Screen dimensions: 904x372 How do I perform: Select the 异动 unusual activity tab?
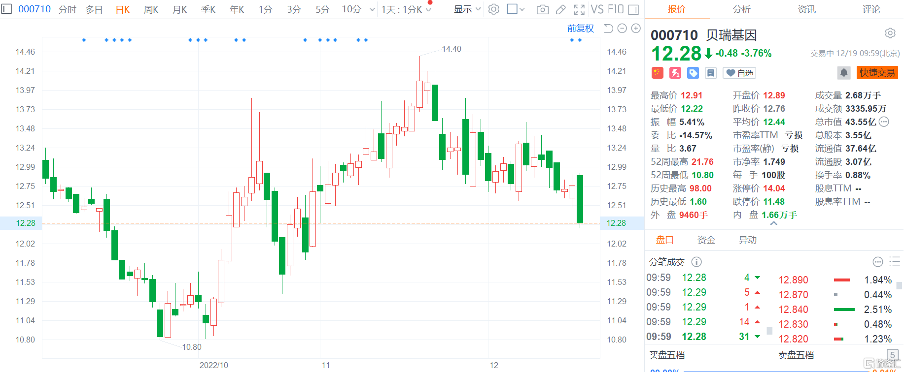click(x=748, y=240)
